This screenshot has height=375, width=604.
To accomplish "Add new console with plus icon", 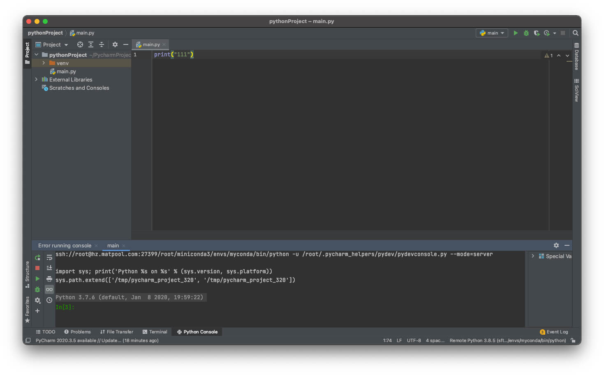I will click(37, 311).
